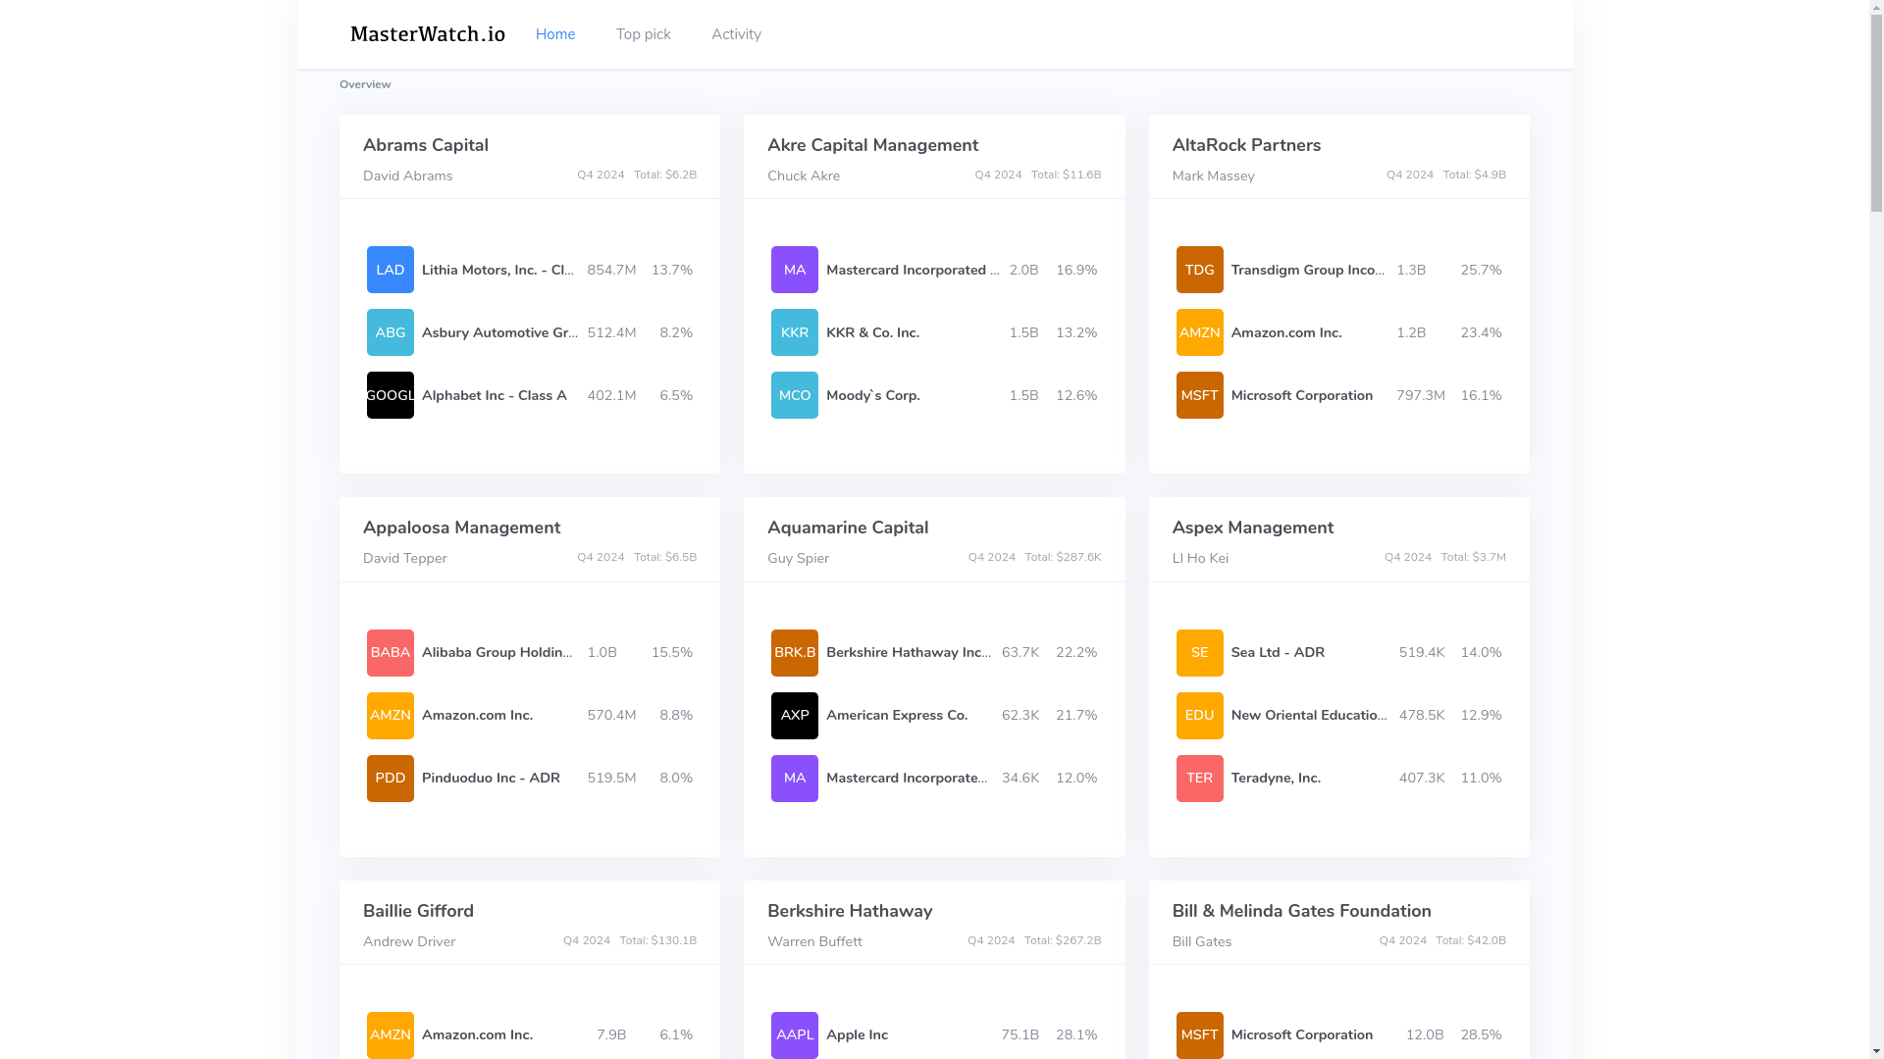
Task: Click the AAPL ticker badge for Apple
Action: point(795,1035)
